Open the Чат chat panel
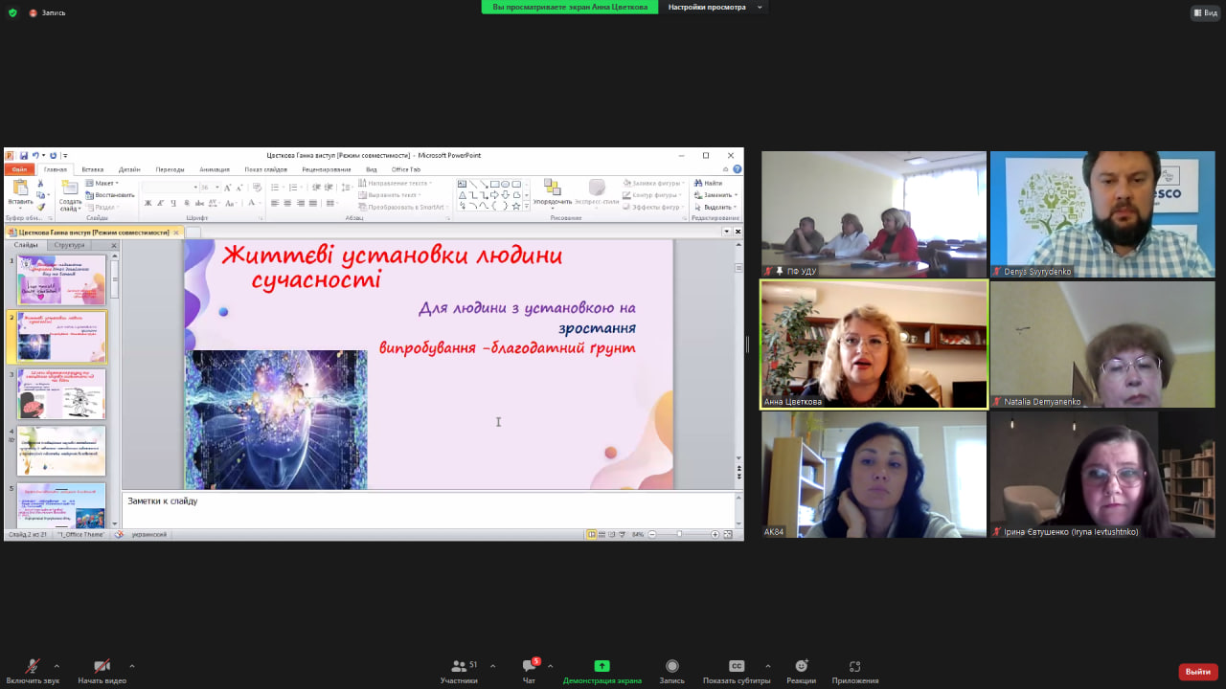The height and width of the screenshot is (689, 1226). pos(529,667)
